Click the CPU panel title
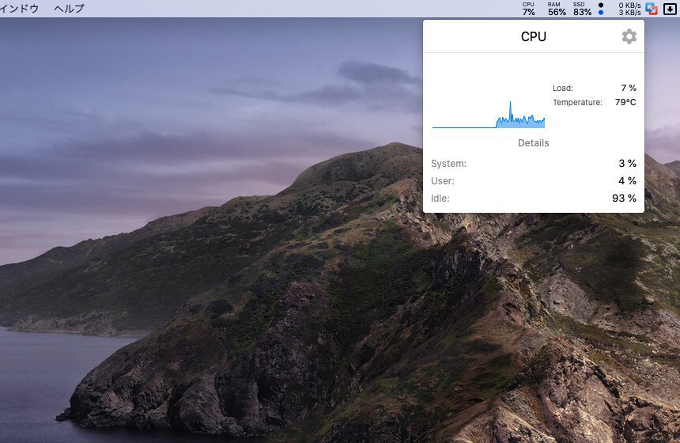The image size is (680, 443). point(534,37)
